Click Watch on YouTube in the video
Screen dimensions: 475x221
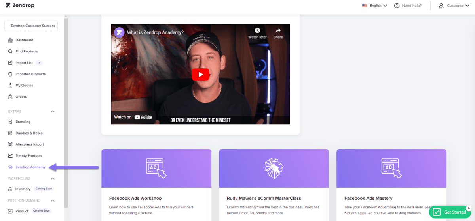click(x=133, y=117)
